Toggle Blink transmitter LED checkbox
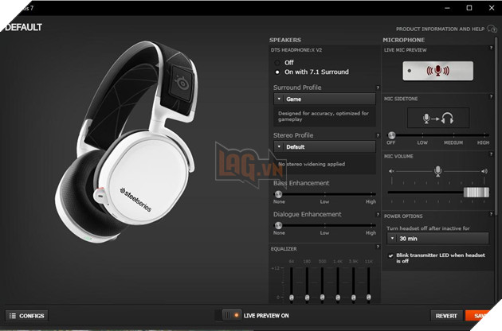The height and width of the screenshot is (331, 502). click(x=390, y=255)
